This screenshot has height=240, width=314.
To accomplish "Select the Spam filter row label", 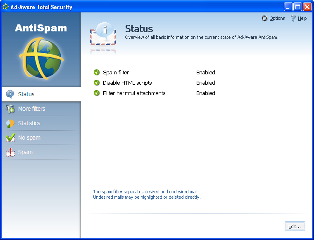I will point(116,72).
